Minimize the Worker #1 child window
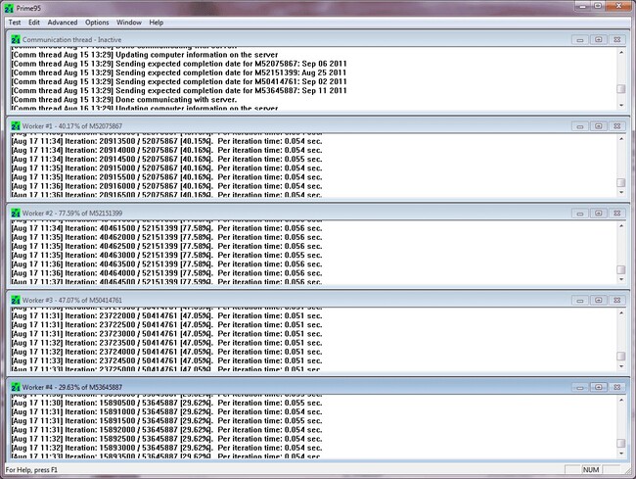 coord(580,126)
